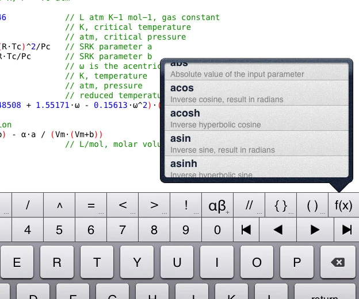The width and height of the screenshot is (359, 299).
Task: Select the acos function from the list
Action: tap(257, 93)
